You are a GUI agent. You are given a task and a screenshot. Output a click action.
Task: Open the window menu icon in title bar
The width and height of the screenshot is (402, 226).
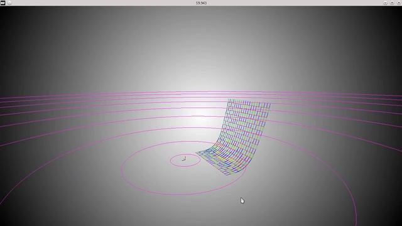3,3
